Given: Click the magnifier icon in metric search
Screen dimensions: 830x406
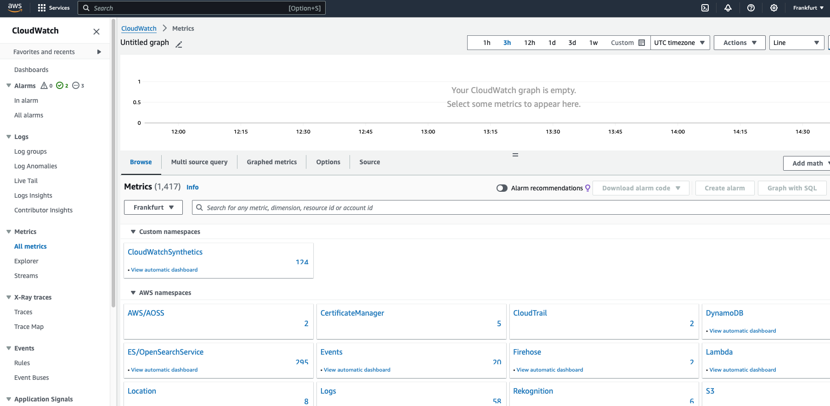Looking at the screenshot, I should pyautogui.click(x=199, y=207).
